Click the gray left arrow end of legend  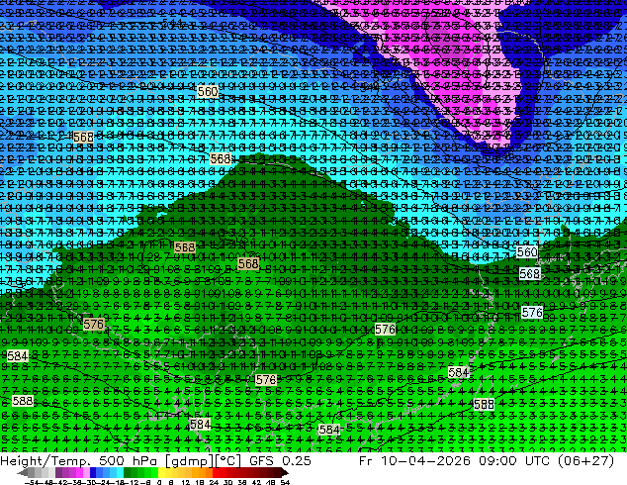tap(23, 473)
